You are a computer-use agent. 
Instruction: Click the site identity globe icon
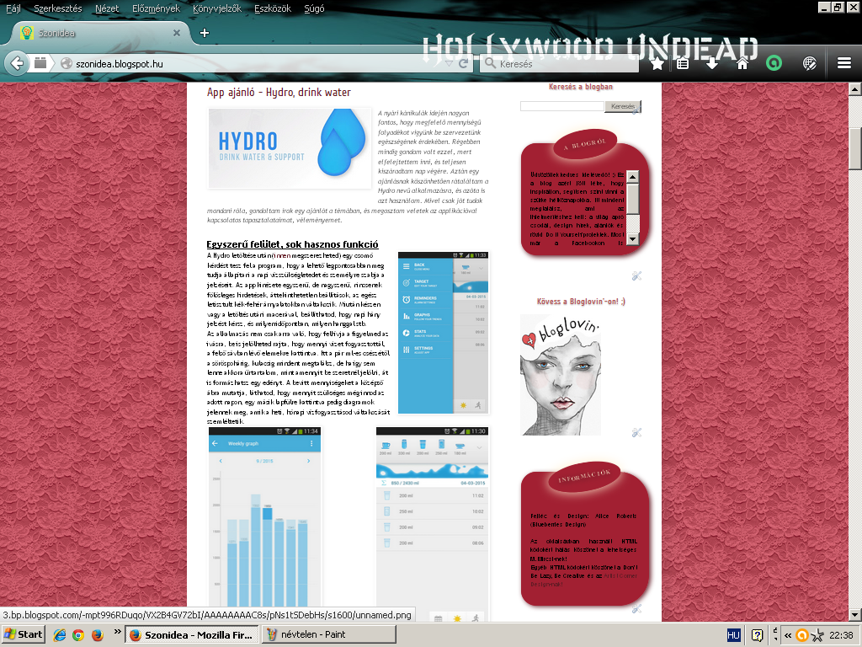click(x=67, y=63)
